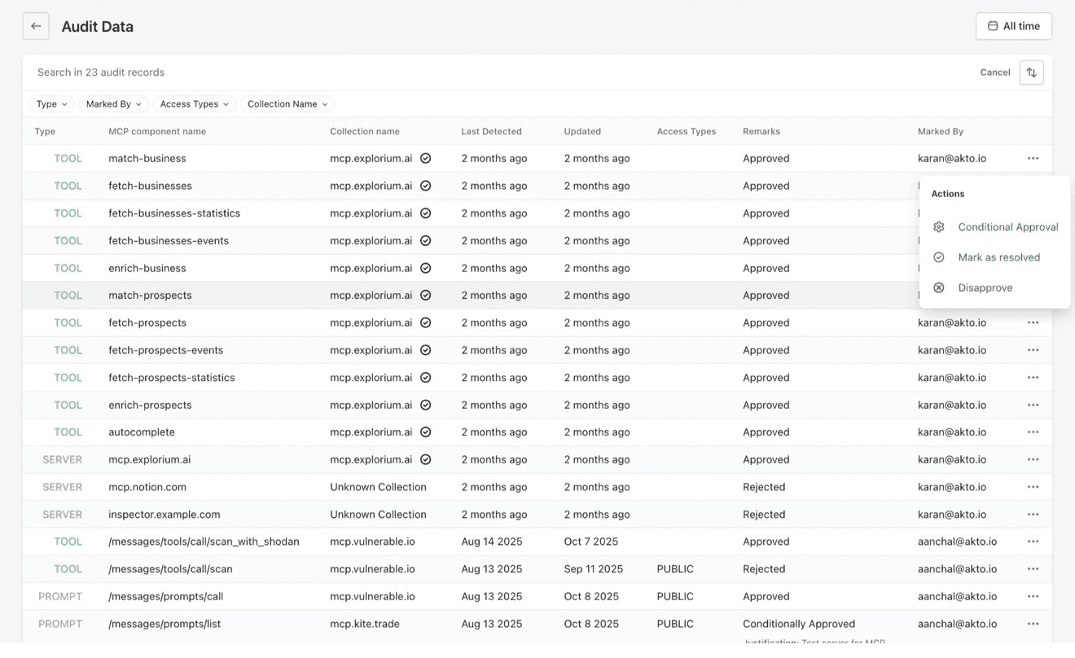
Task: Select the mcp.notion.com component name
Action: point(147,487)
